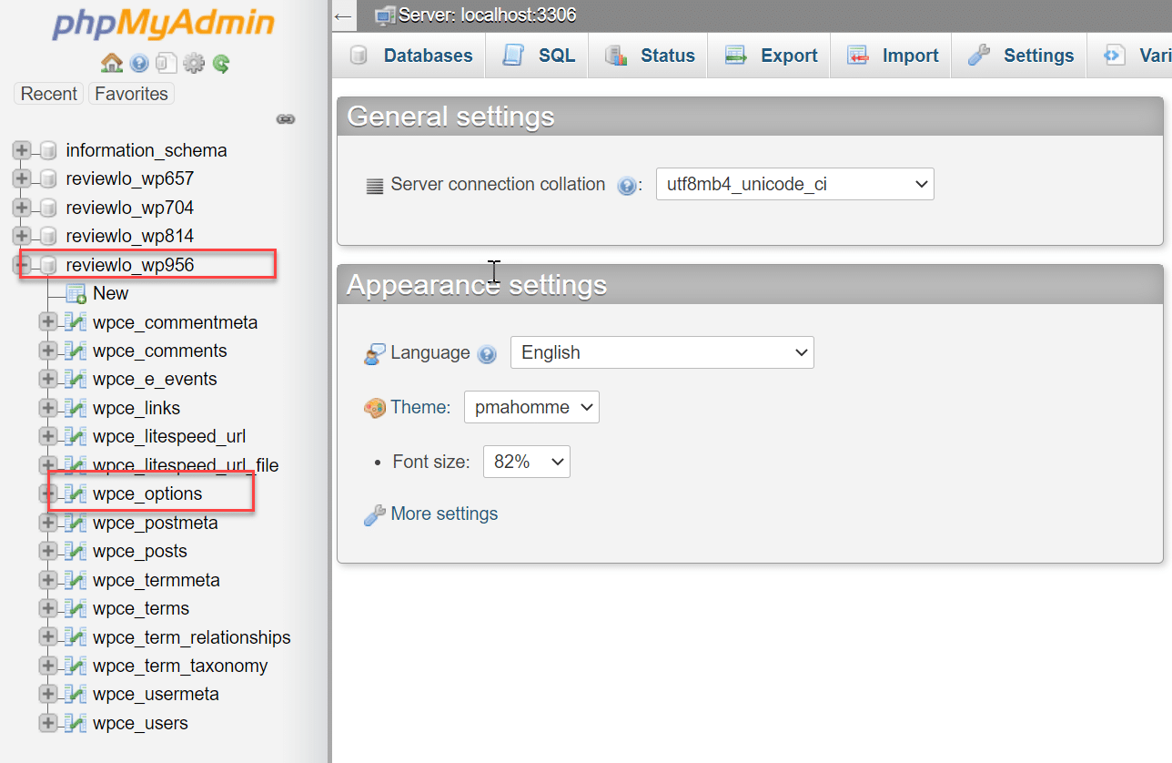This screenshot has height=763, width=1172.
Task: Click the Appearance settings panel header
Action: 750,285
